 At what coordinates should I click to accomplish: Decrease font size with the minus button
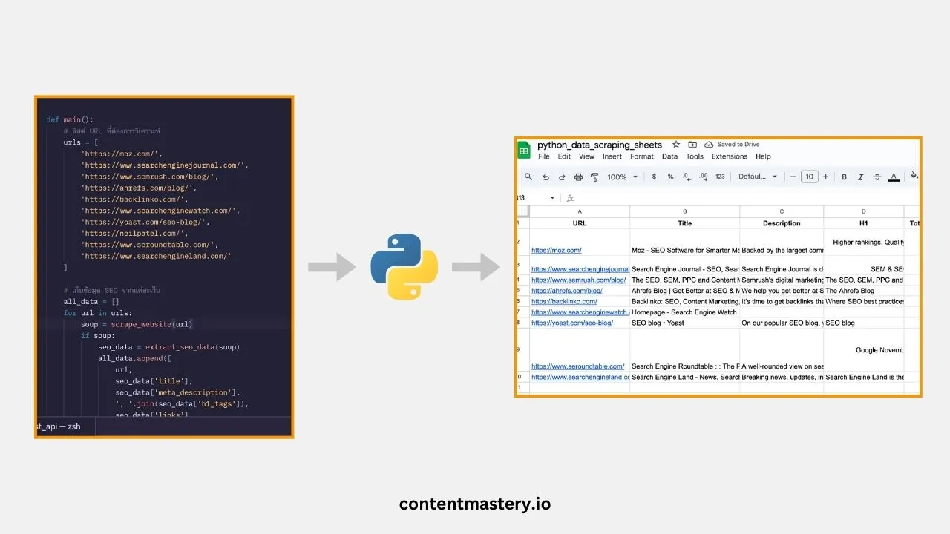pyautogui.click(x=793, y=177)
